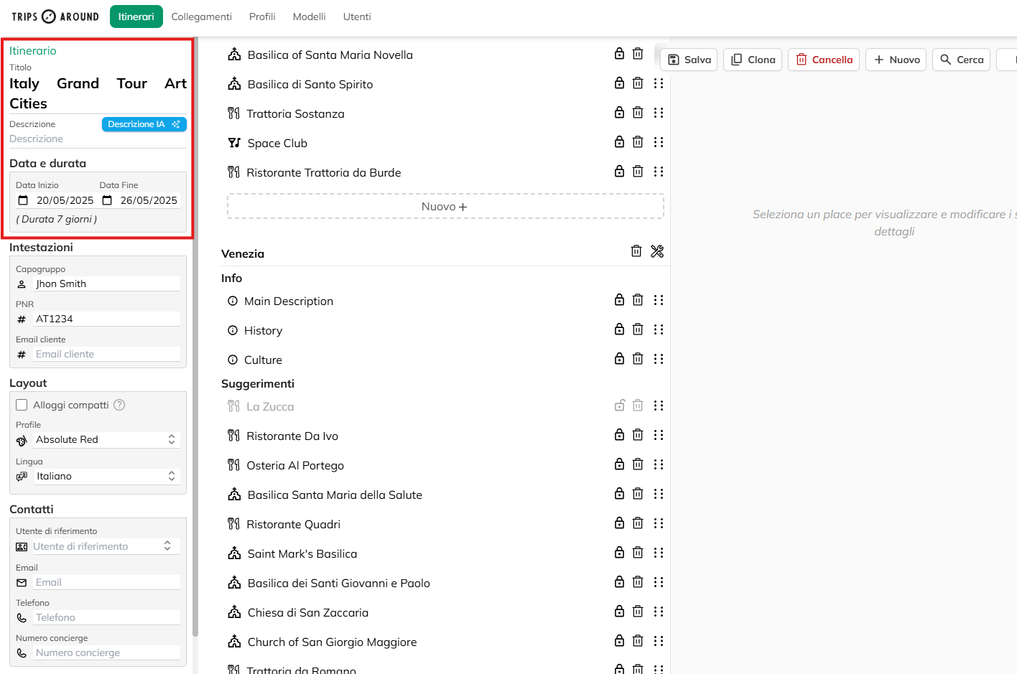Screen dimensions: 1017x674
Task: Enable the Alloggi compatti checkbox
Action: point(22,405)
